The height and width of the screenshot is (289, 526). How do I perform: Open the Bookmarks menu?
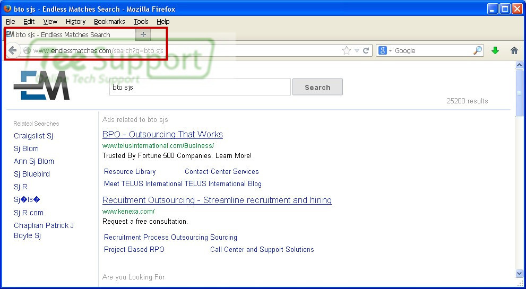(x=109, y=21)
